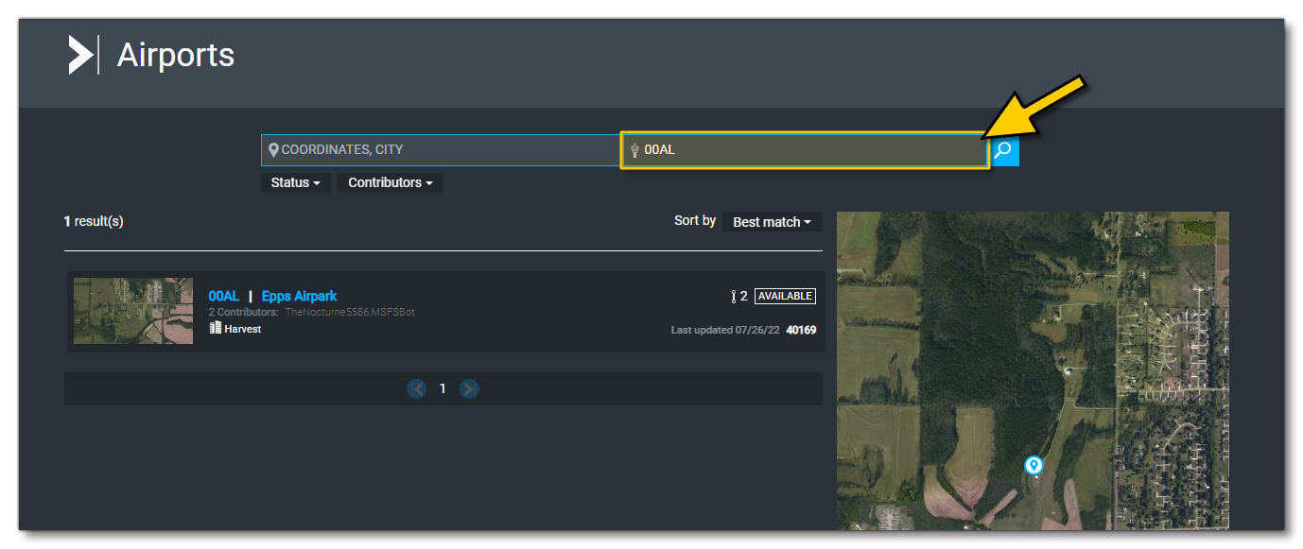Select page 1 in the pagination

[443, 387]
